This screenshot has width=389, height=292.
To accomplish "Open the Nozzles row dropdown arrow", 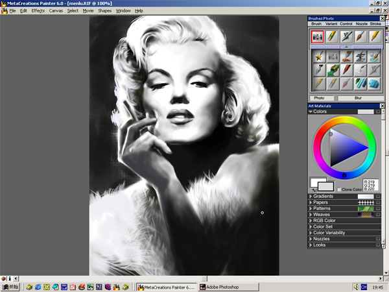I will click(378, 239).
